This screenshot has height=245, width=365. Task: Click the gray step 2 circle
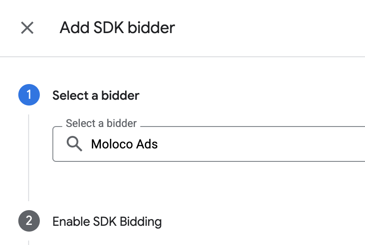pos(29,221)
